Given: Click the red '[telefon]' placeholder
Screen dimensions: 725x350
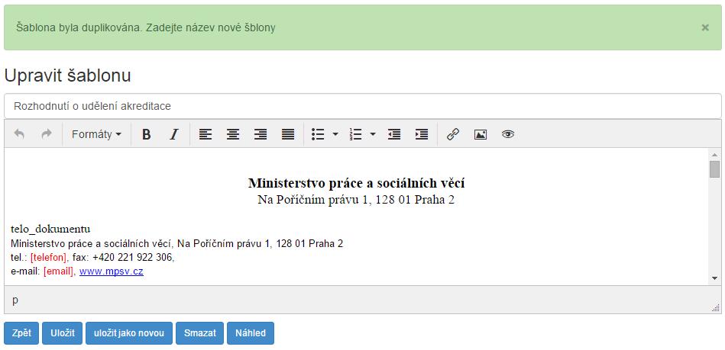Looking at the screenshot, I should click(x=49, y=258).
